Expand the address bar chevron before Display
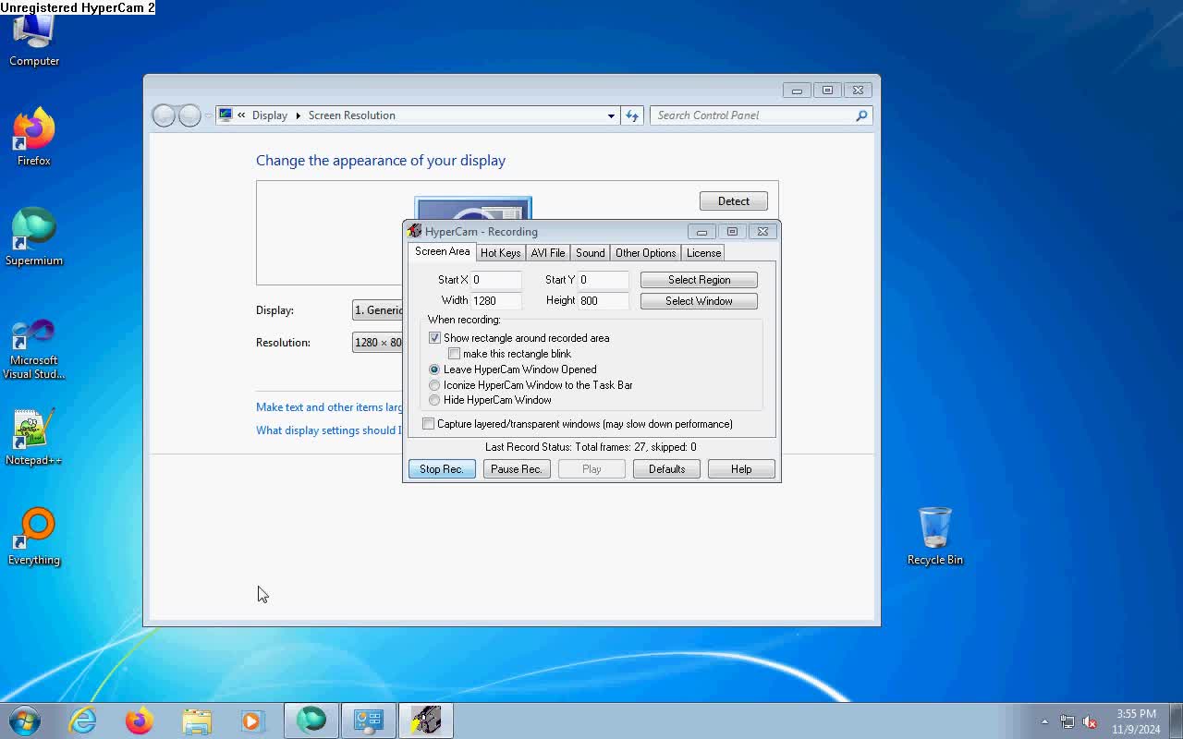 242,115
